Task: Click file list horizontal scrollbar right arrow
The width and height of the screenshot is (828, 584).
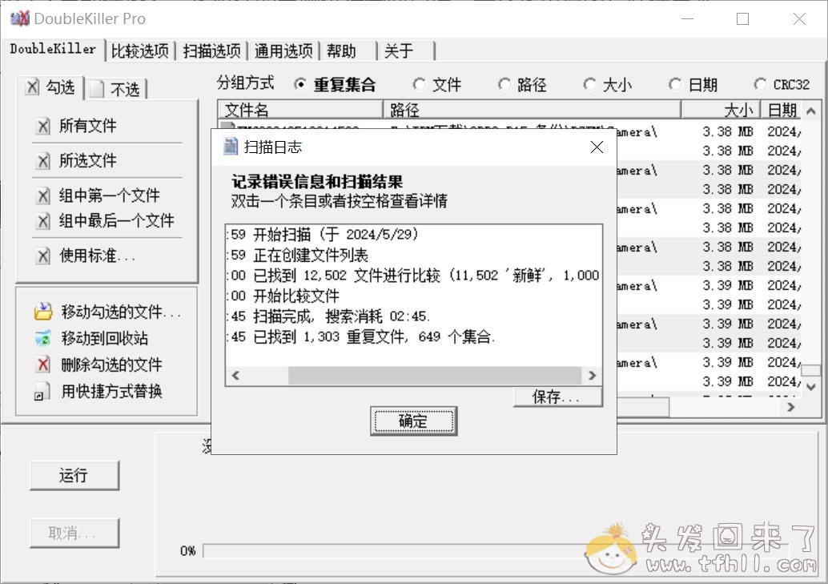Action: 790,407
